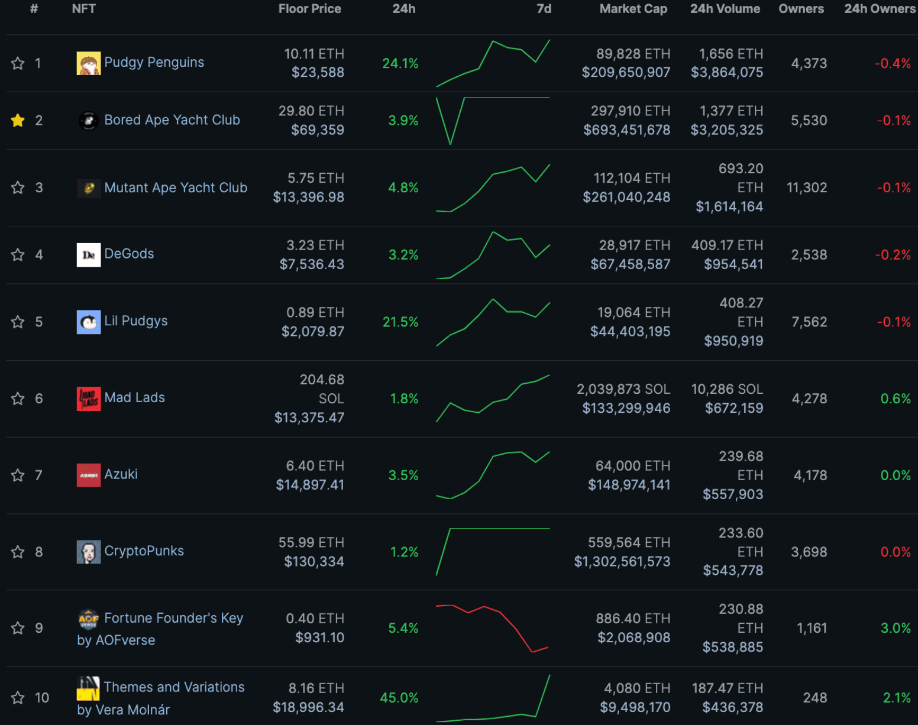Sort by Market Cap column header
918x725 pixels.
click(x=633, y=9)
